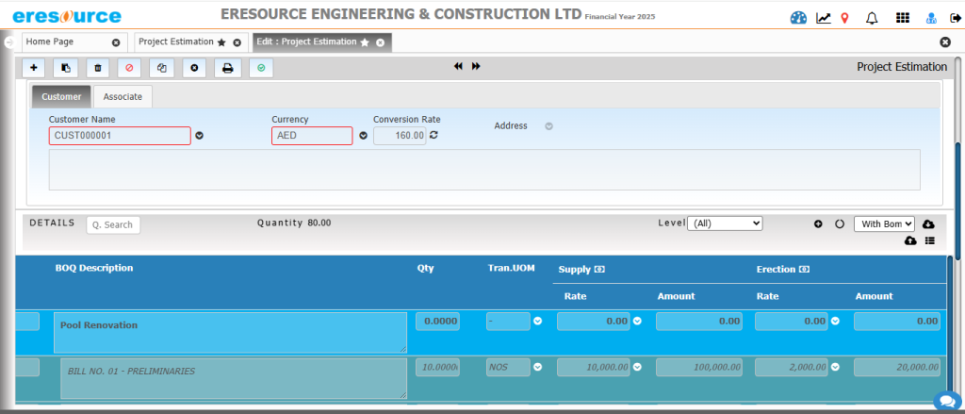Click the green approve check icon
The width and height of the screenshot is (965, 414).
(x=260, y=68)
